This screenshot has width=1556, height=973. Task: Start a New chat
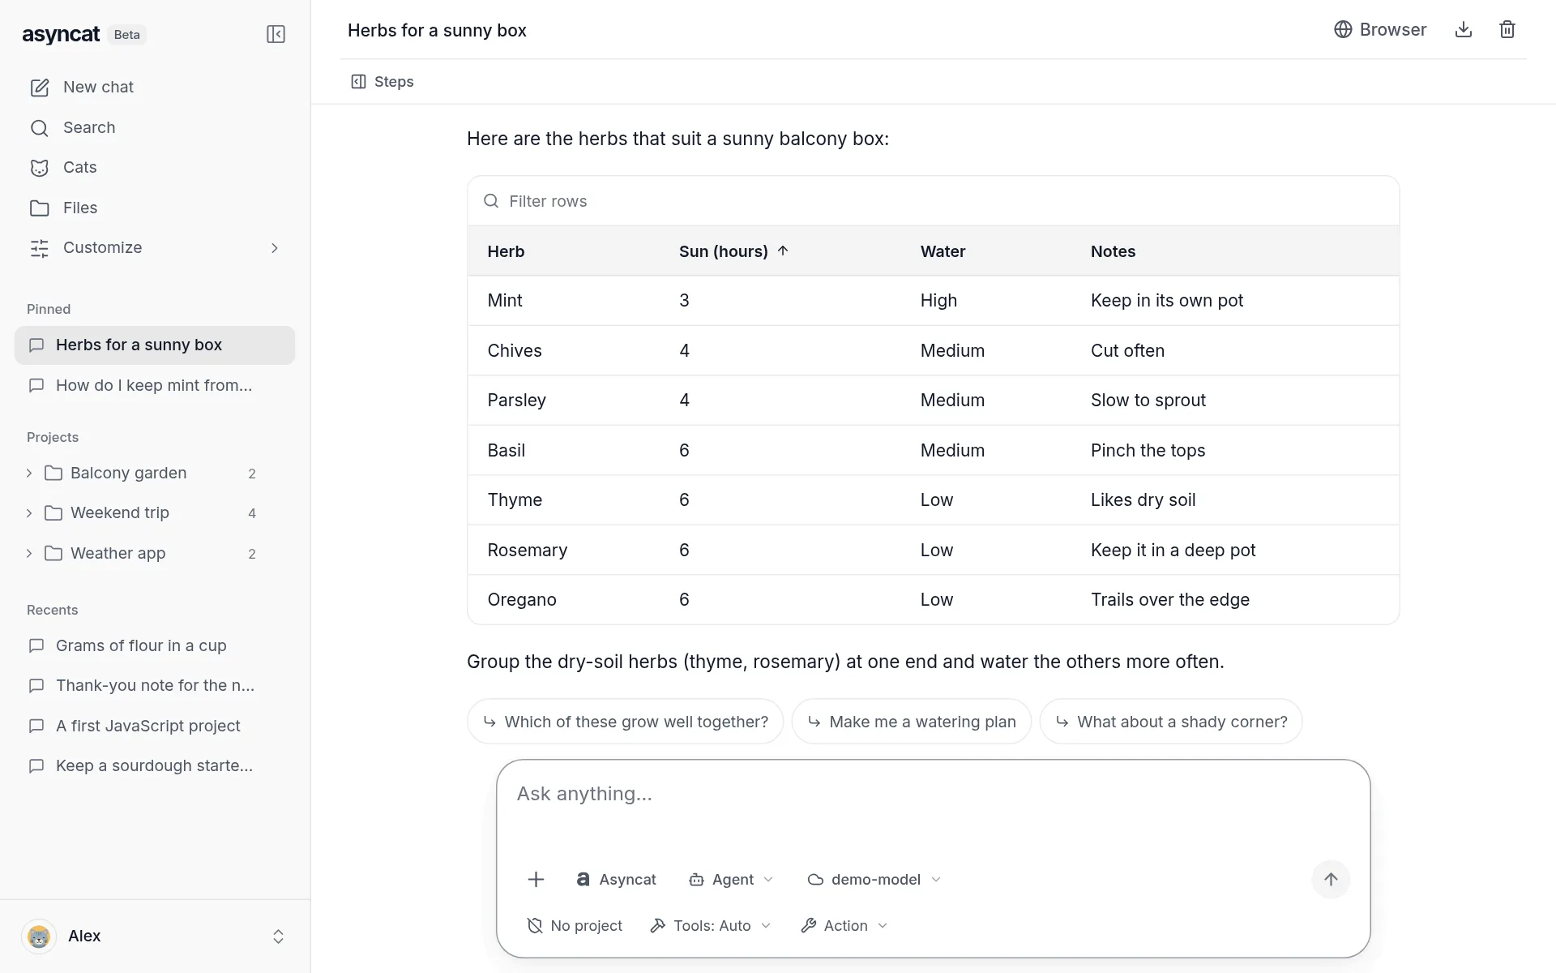point(155,87)
